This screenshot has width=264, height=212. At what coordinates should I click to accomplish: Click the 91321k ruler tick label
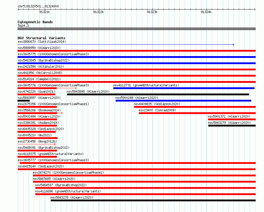coord(44,12)
